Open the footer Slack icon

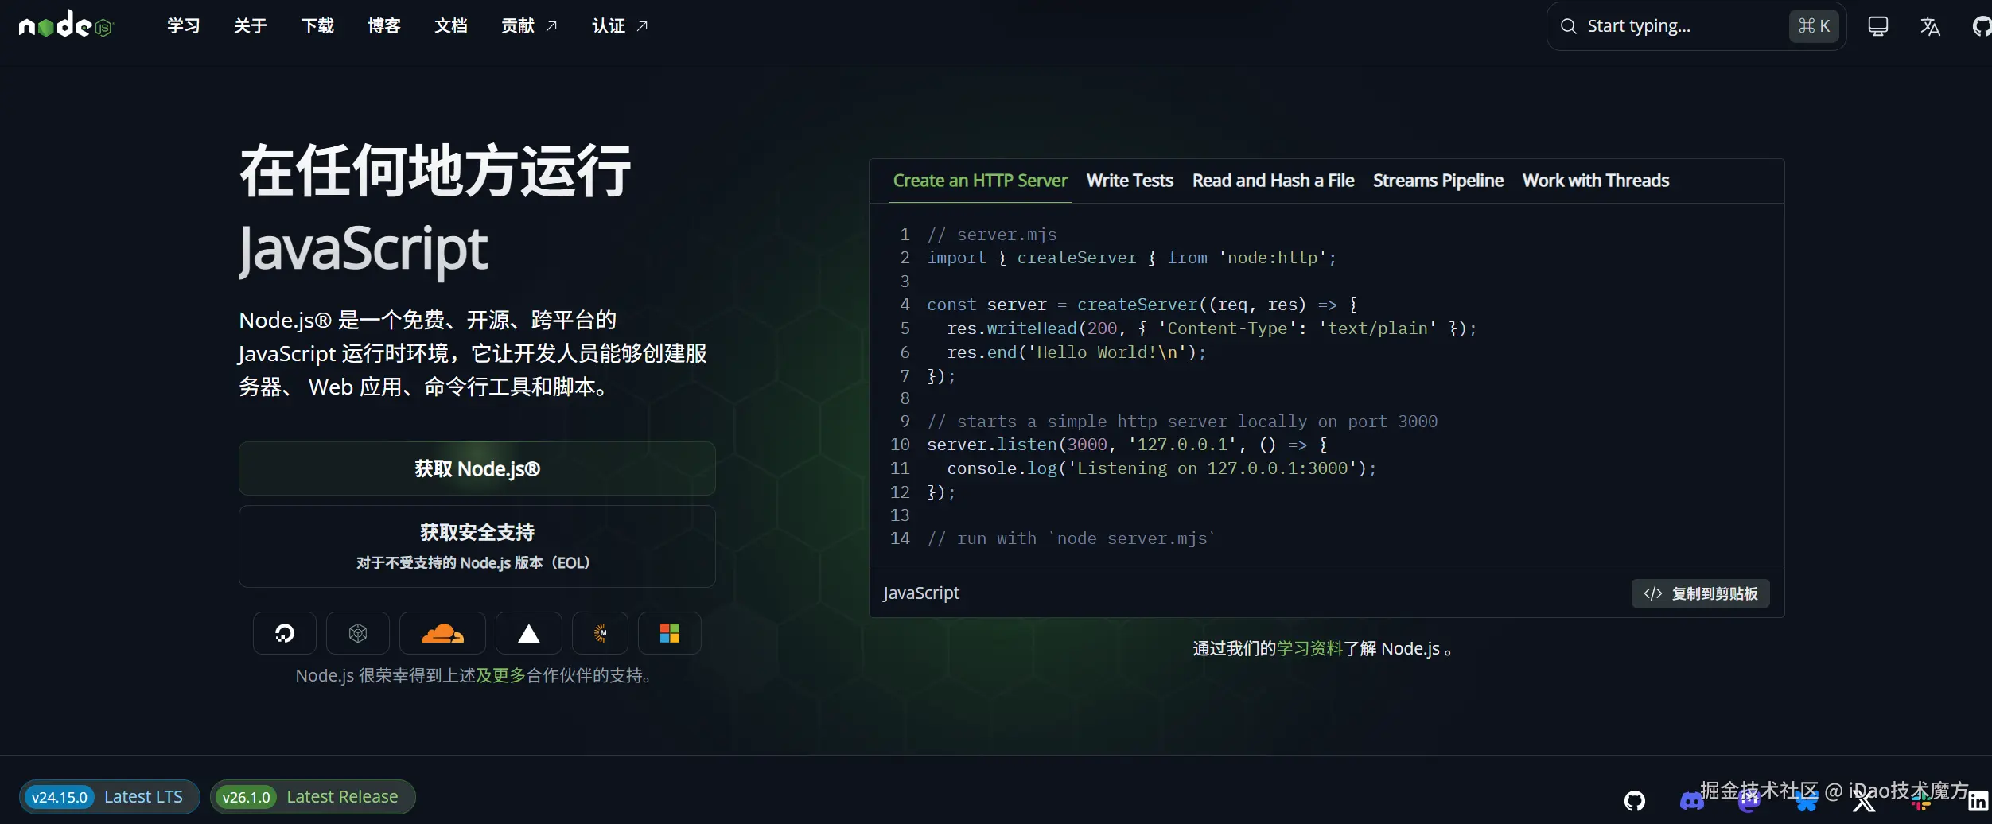click(1921, 801)
